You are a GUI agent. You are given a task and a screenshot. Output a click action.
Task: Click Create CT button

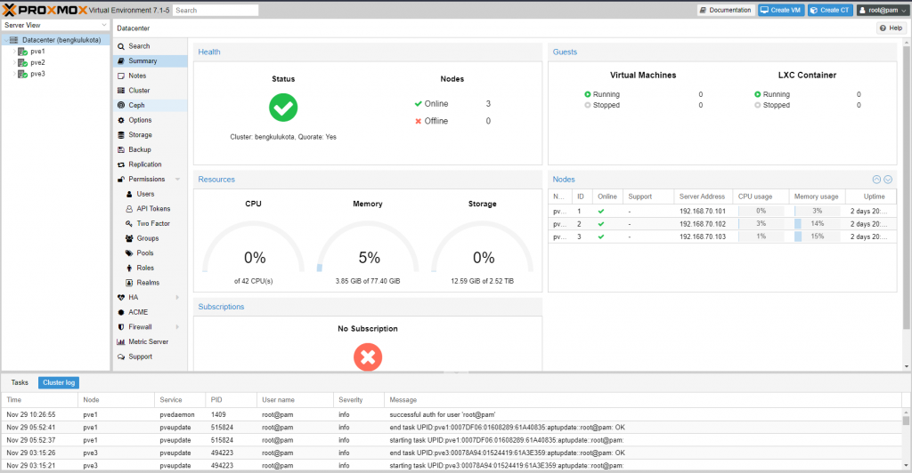830,10
